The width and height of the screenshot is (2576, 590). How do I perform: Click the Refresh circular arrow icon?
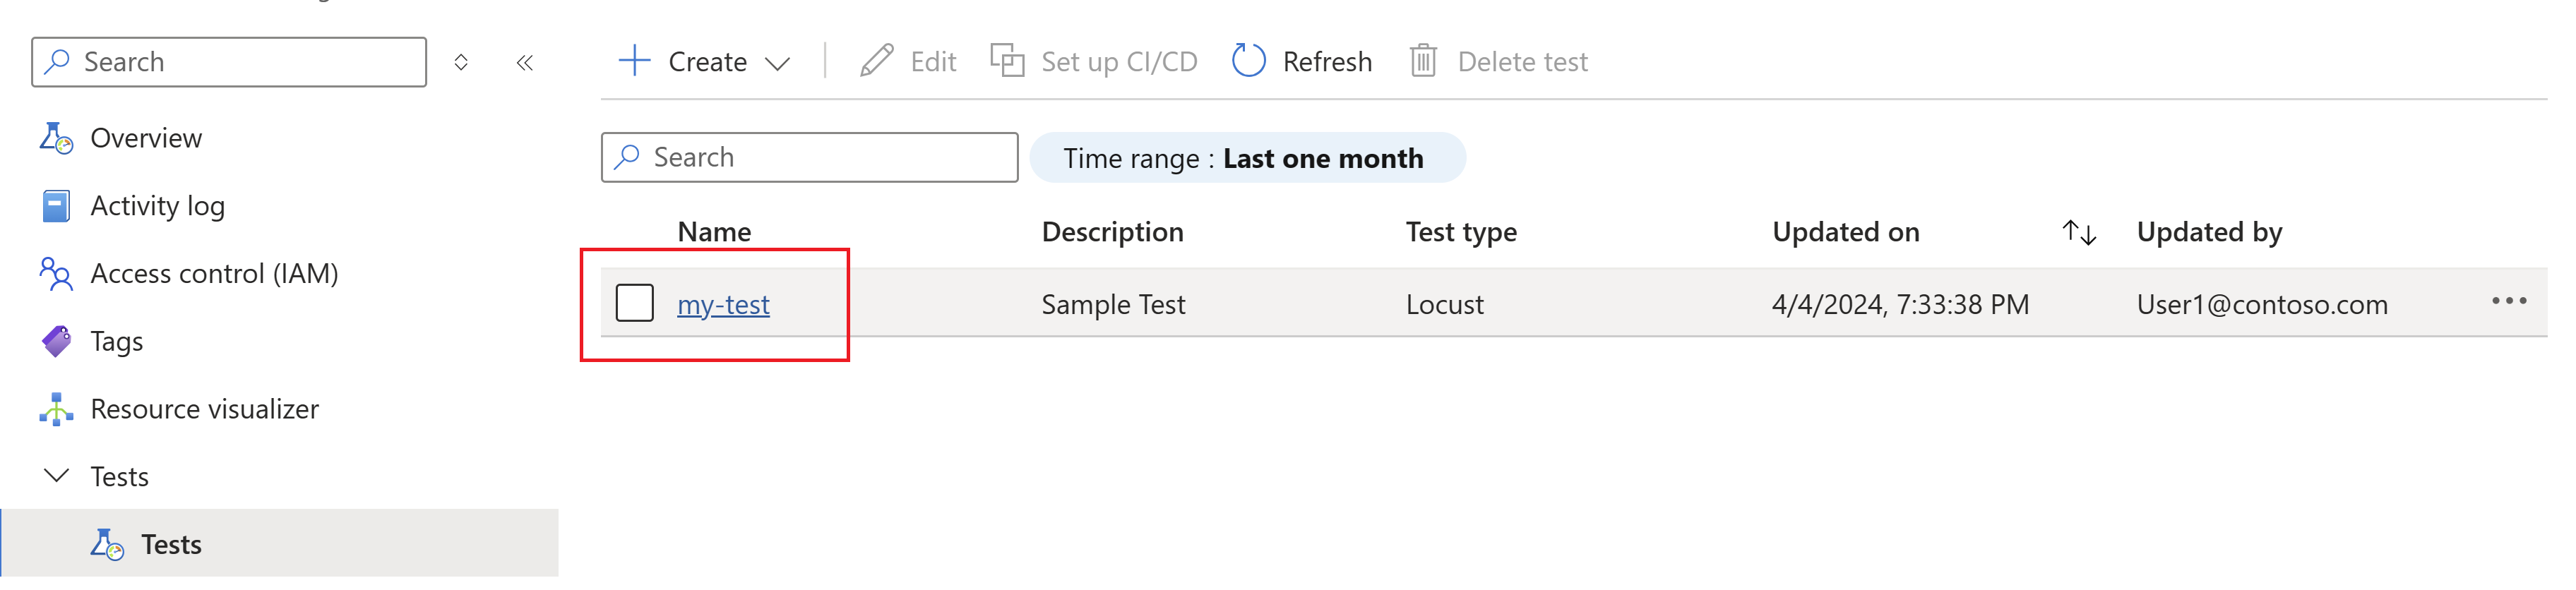click(1248, 61)
